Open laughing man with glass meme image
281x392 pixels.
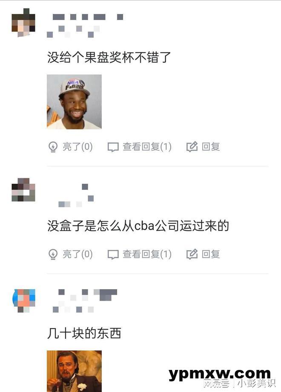click(74, 371)
